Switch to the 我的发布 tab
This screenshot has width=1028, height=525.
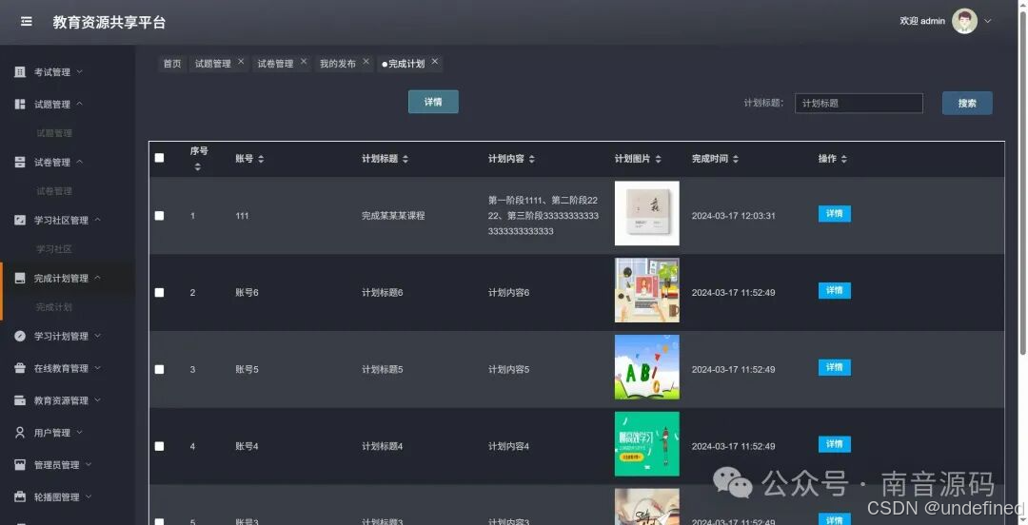pyautogui.click(x=338, y=64)
